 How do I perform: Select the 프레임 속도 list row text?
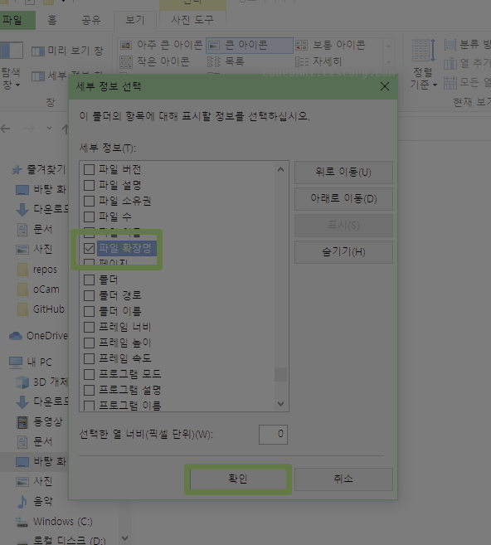click(124, 358)
